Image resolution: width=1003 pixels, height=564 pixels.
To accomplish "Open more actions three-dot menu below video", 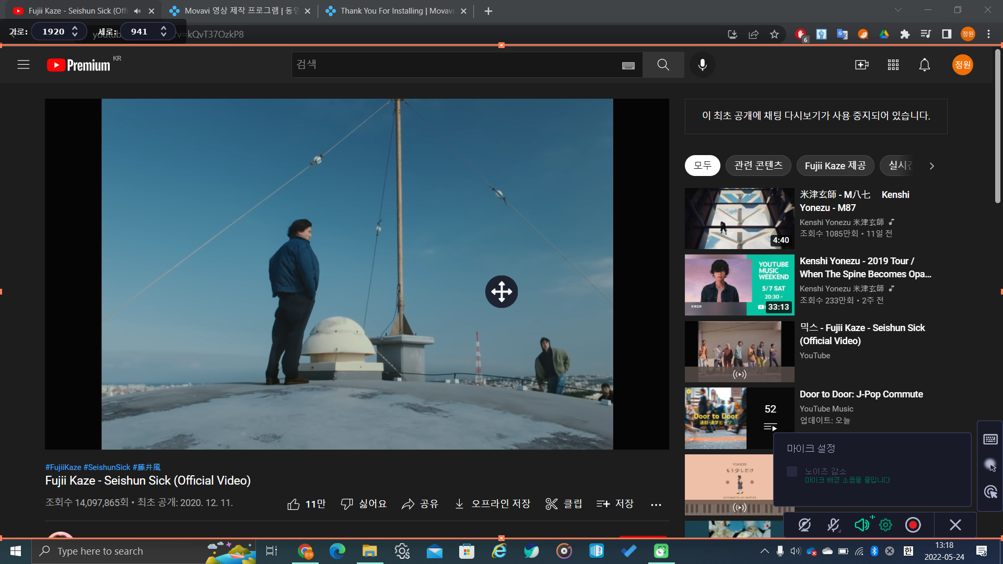I will pyautogui.click(x=656, y=504).
